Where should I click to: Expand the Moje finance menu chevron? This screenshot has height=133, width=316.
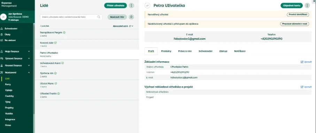(x=29, y=52)
